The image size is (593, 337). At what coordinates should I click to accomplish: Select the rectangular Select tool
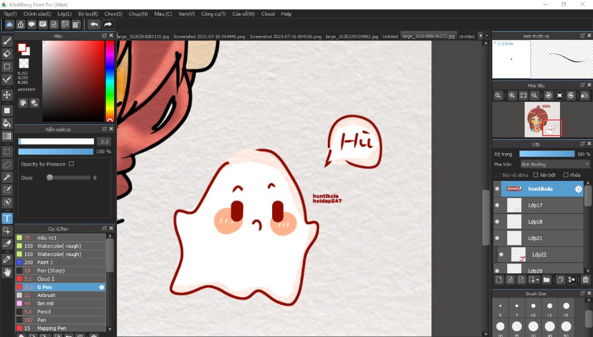click(x=7, y=151)
